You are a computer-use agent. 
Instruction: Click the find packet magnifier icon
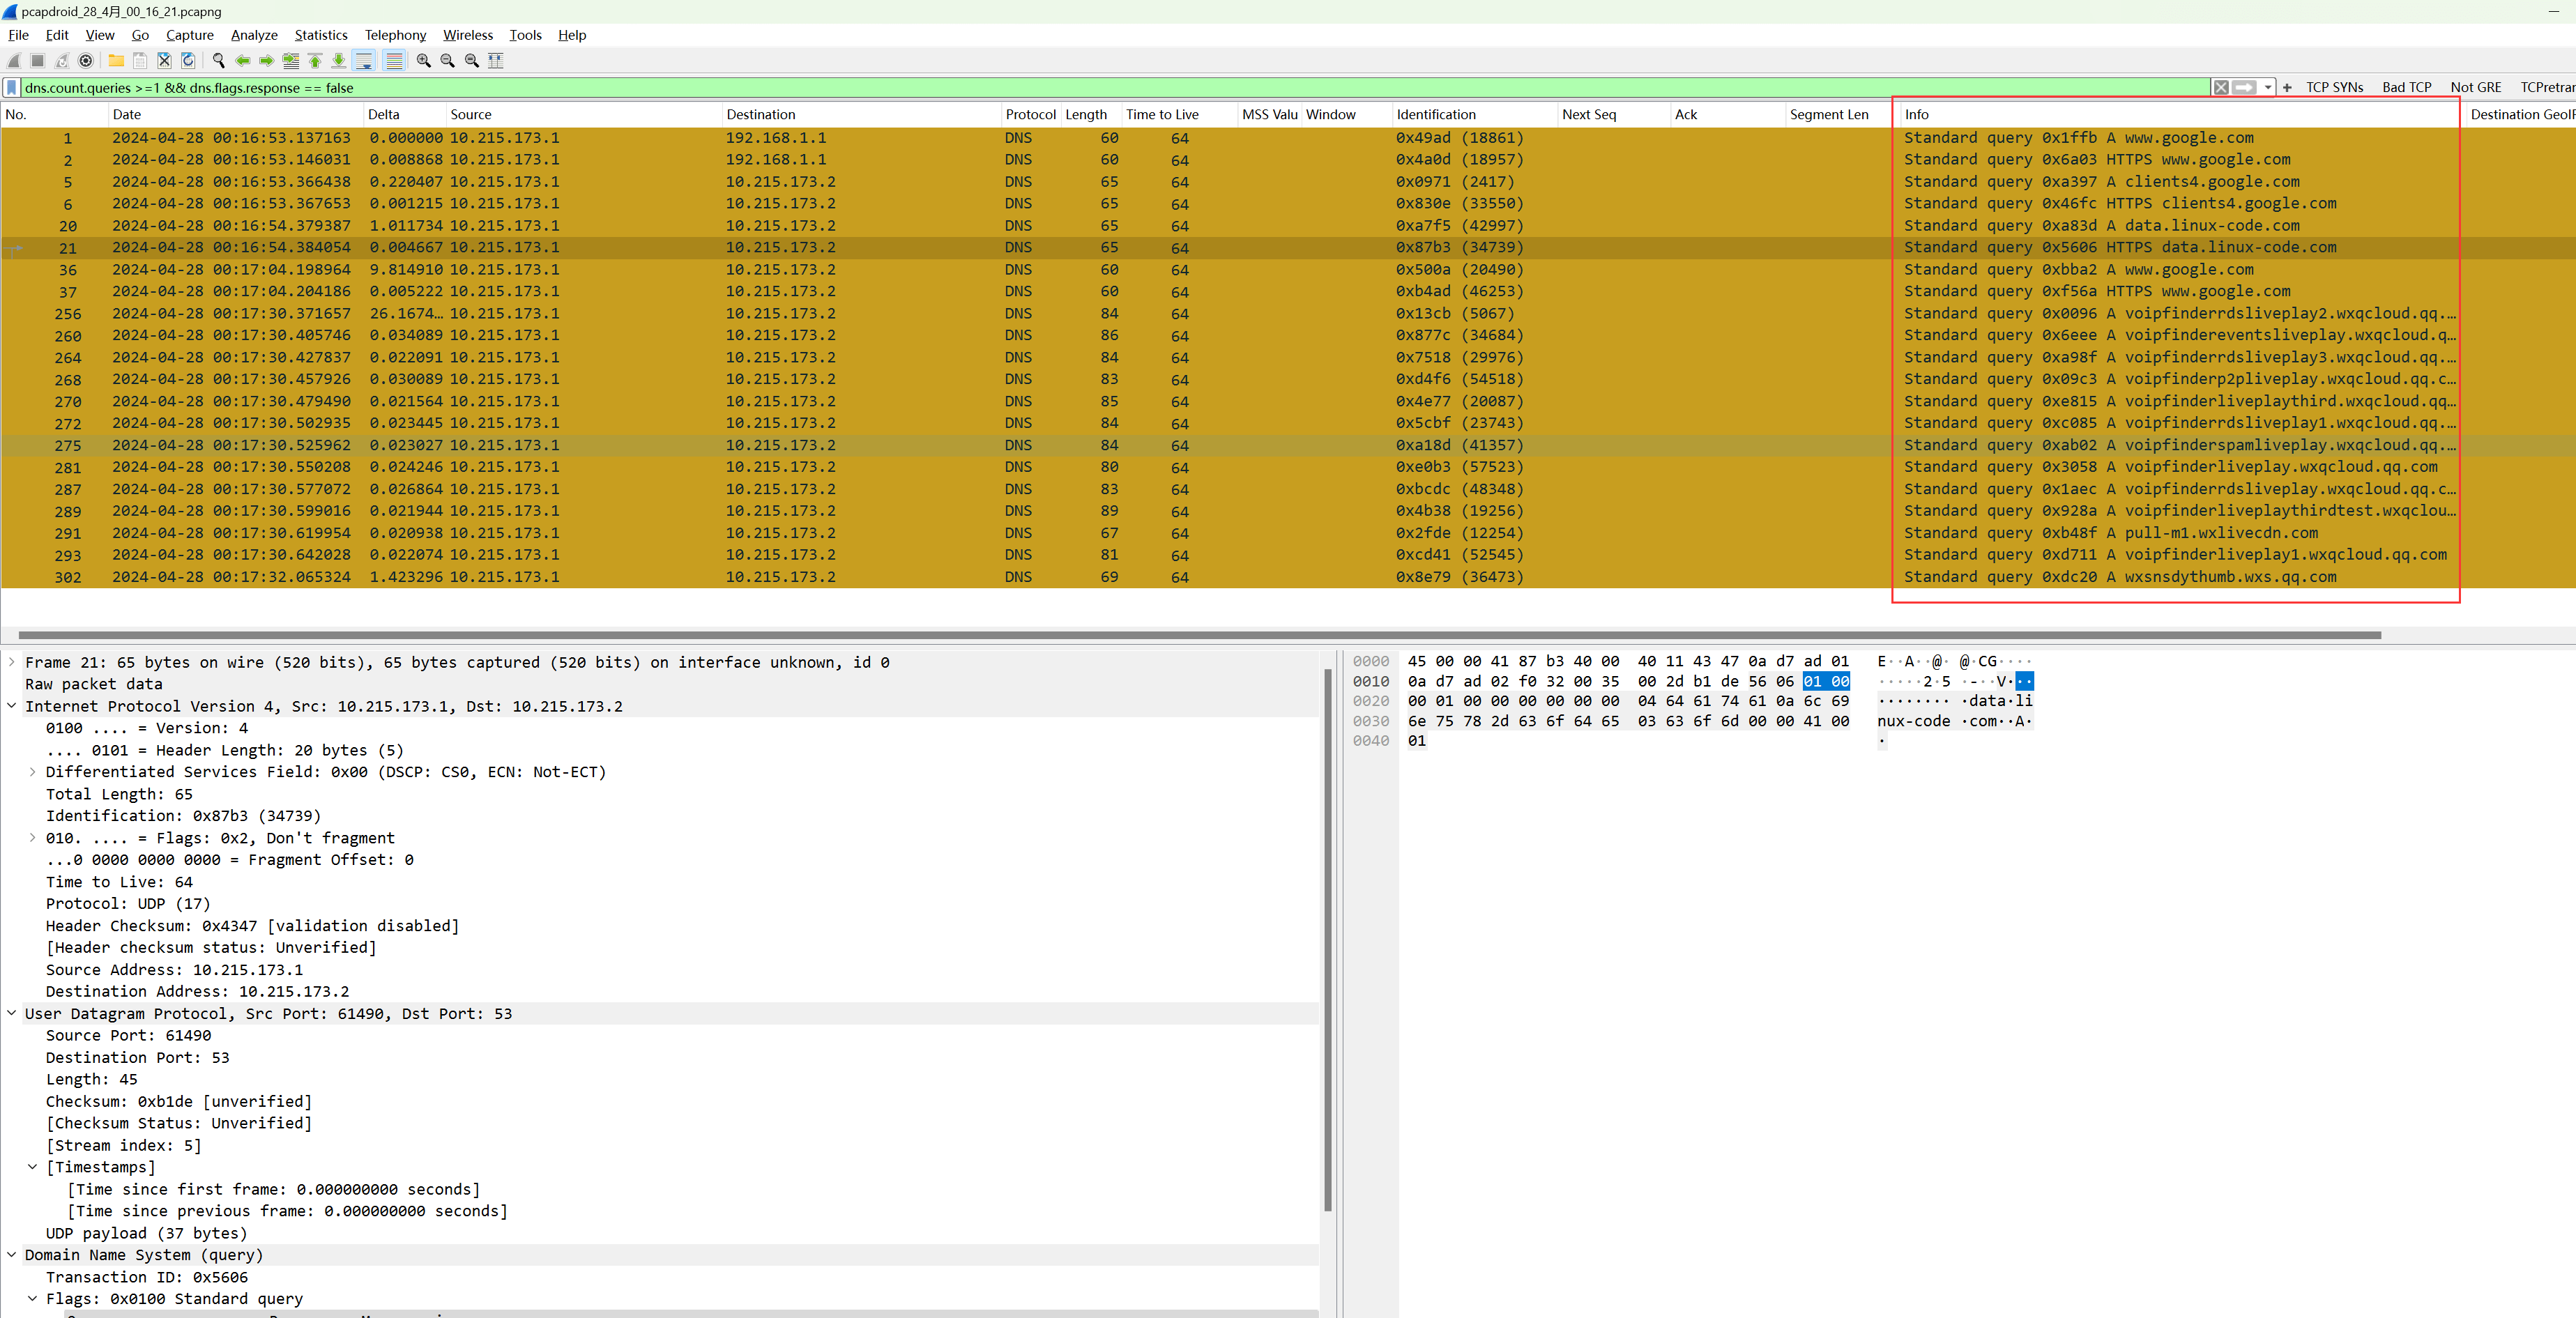click(x=218, y=61)
